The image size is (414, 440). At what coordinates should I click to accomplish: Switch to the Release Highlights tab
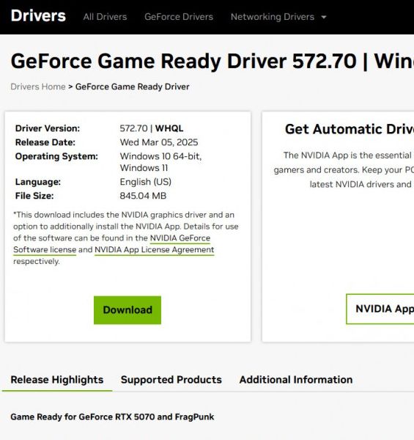[x=57, y=380]
